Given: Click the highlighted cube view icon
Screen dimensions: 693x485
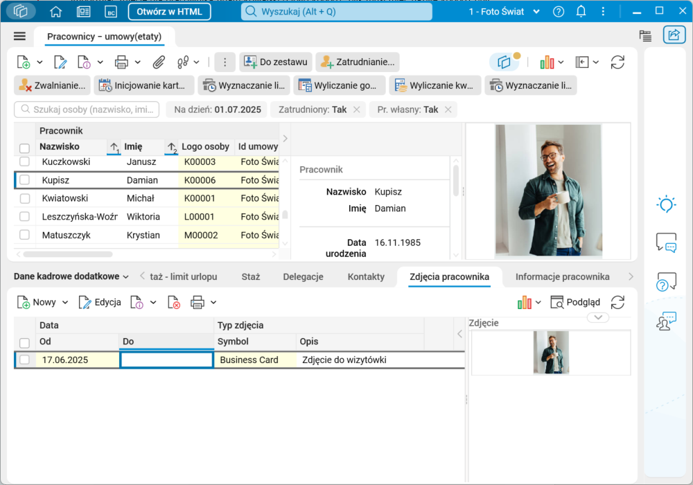Looking at the screenshot, I should pos(504,62).
